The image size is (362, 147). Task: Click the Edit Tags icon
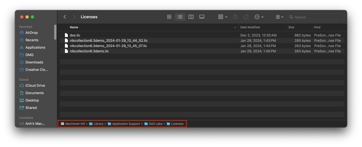(x=246, y=17)
